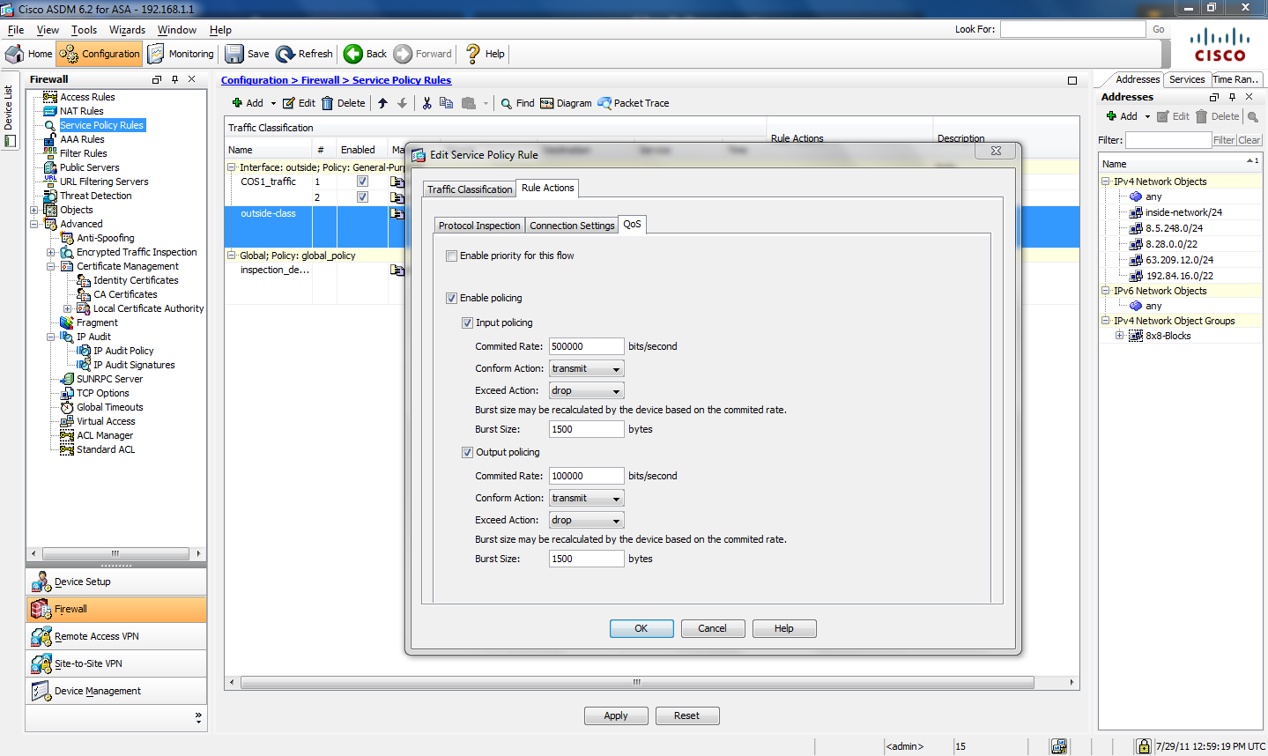Open Site-to-Site VPN section

[x=116, y=663]
